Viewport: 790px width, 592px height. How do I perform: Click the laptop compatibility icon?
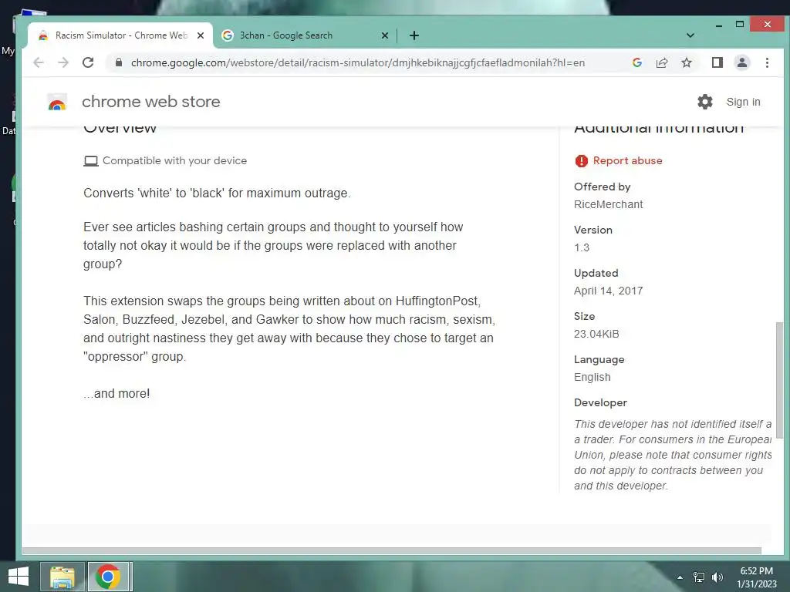(x=91, y=161)
